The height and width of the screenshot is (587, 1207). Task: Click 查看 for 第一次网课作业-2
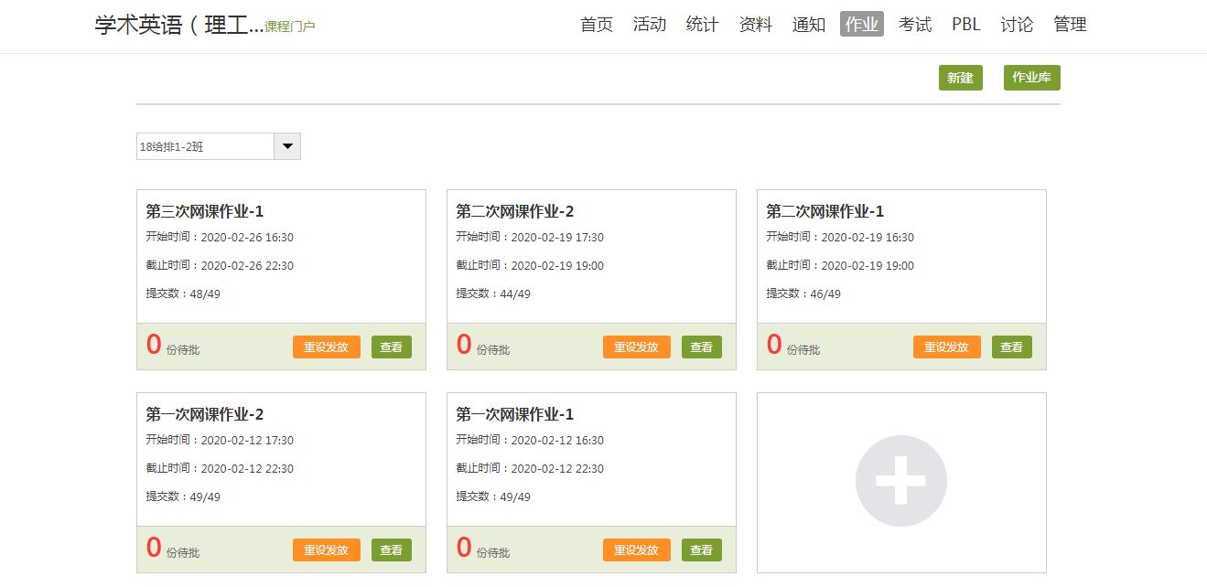(392, 550)
